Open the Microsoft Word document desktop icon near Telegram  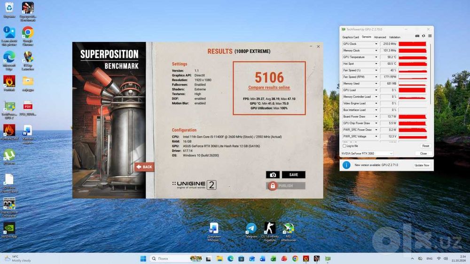pyautogui.click(x=214, y=232)
